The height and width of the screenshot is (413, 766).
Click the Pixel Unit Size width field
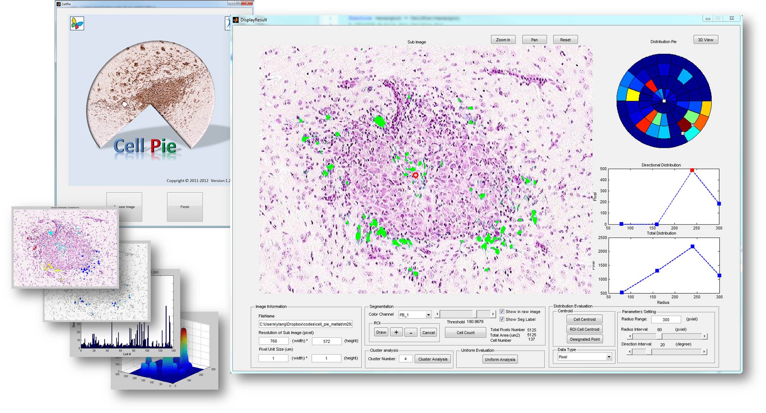273,358
